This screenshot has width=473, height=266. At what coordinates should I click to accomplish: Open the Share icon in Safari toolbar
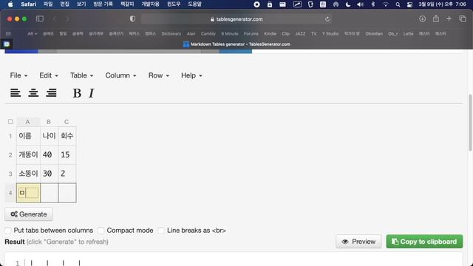click(436, 18)
